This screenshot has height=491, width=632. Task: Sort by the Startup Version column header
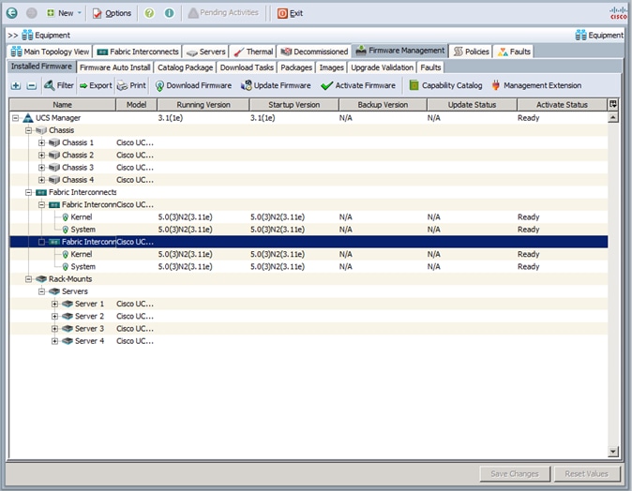[x=293, y=105]
